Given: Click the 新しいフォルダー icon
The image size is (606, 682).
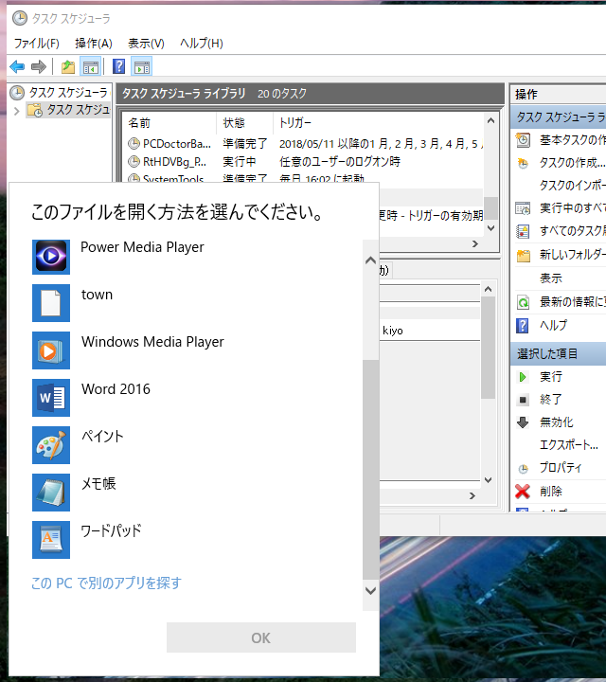Looking at the screenshot, I should [523, 256].
